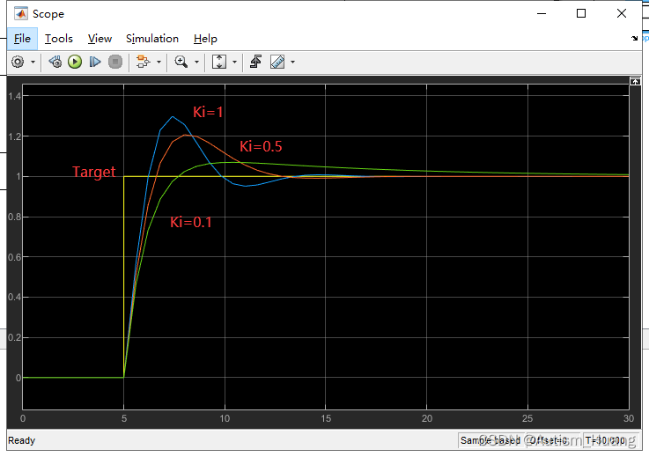This screenshot has height=457, width=649.
Task: Click the MATLAB logo in the title bar
Action: (x=21, y=14)
